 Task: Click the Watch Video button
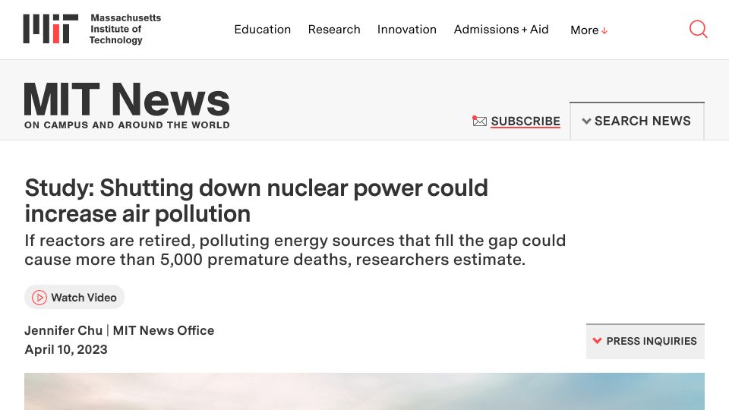pos(74,297)
